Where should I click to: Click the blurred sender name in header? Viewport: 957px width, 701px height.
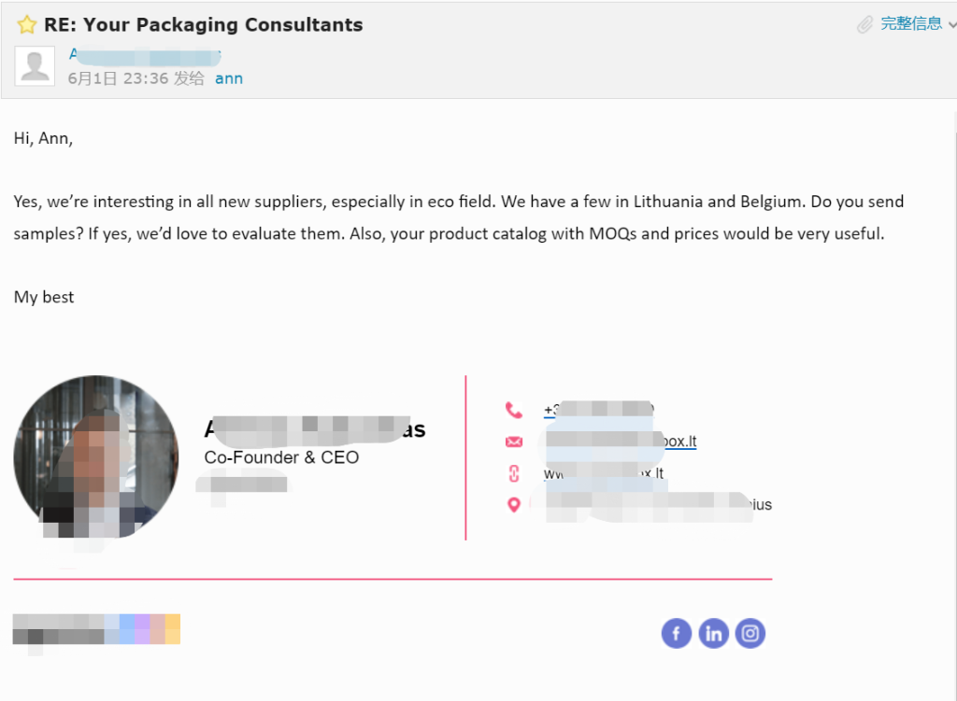[x=145, y=56]
